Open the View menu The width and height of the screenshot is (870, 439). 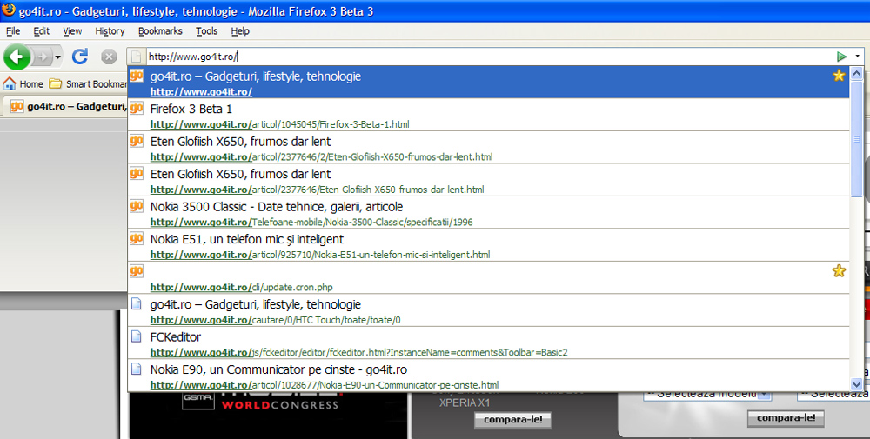click(72, 31)
